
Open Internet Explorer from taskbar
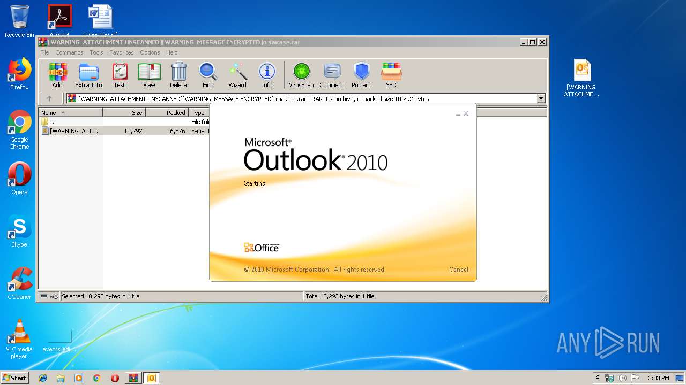pos(43,378)
